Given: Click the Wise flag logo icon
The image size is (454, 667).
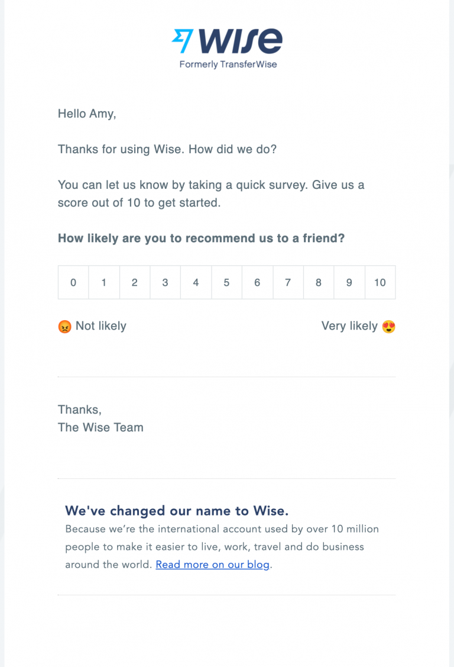Looking at the screenshot, I should pos(183,41).
